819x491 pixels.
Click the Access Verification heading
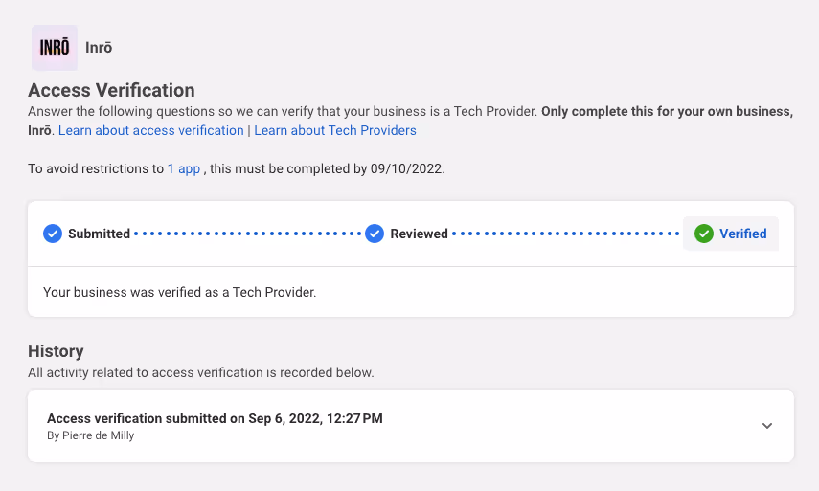click(111, 91)
